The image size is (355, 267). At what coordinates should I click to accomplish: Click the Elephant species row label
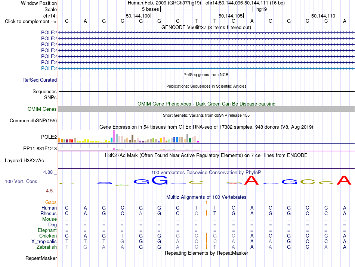47,230
